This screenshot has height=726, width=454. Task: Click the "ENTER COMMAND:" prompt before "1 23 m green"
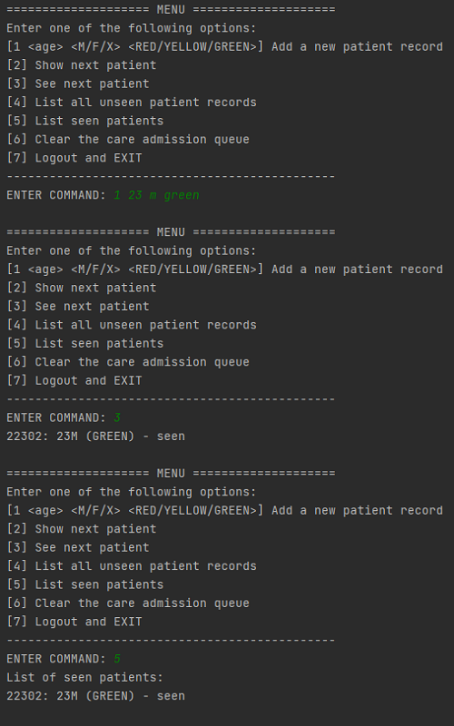(56, 195)
